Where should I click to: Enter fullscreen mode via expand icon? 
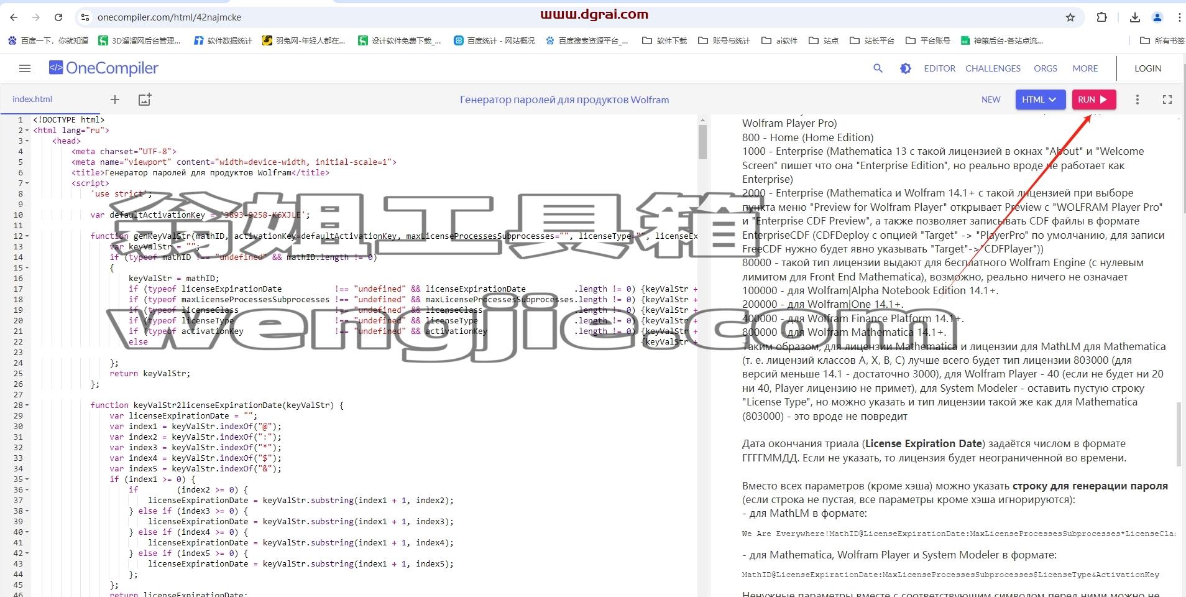click(x=1167, y=99)
